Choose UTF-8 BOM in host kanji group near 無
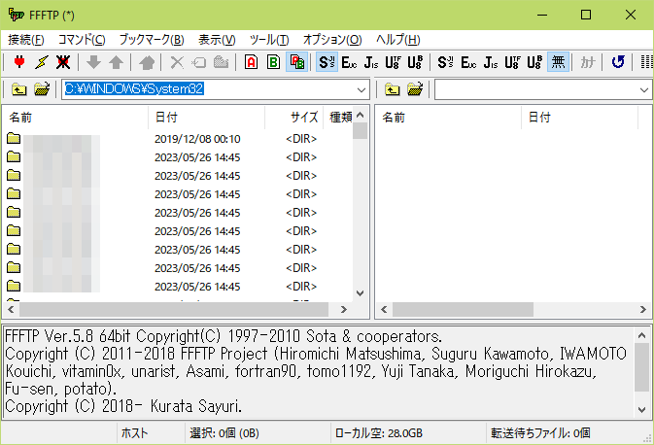Screen dimensions: 654x445 (534, 62)
